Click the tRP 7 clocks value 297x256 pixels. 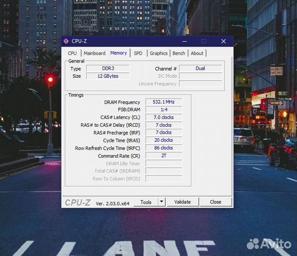click(x=164, y=132)
